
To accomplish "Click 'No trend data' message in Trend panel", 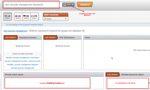I will [142, 50].
